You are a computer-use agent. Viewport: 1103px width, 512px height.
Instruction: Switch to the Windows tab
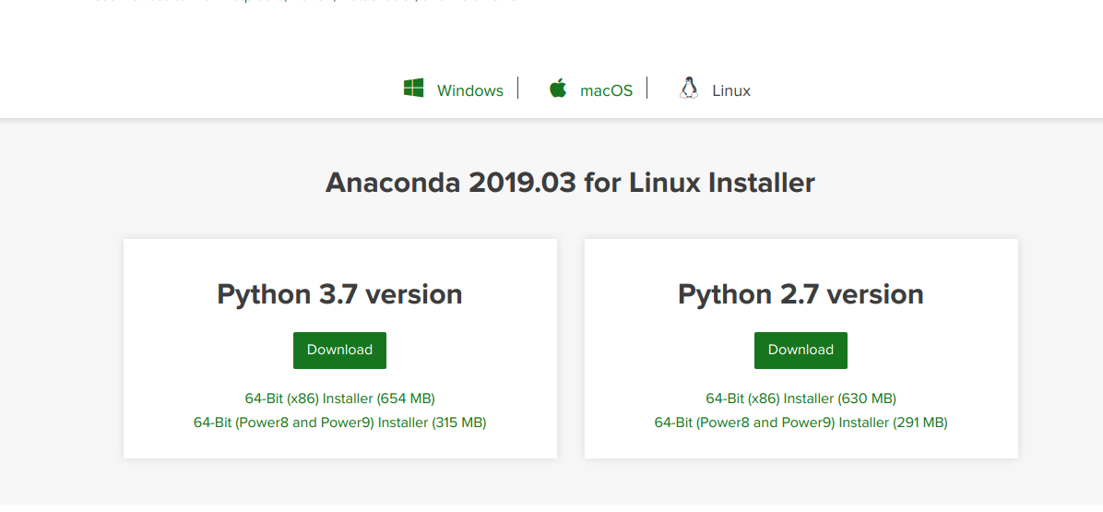tap(470, 90)
